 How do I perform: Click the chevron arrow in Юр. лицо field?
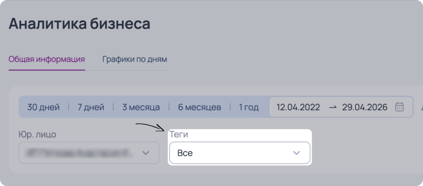tap(146, 153)
